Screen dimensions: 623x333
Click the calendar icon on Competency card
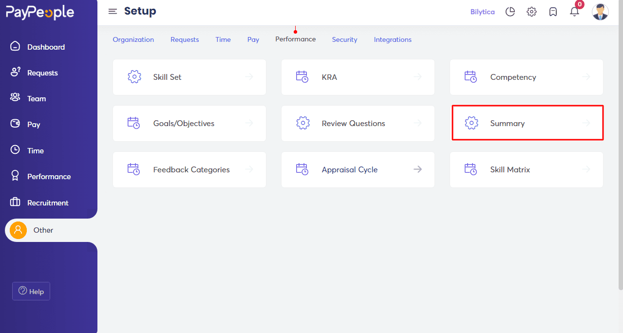click(x=471, y=77)
